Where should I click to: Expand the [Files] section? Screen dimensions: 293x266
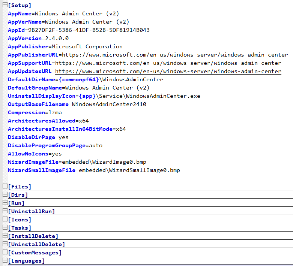[5, 186]
